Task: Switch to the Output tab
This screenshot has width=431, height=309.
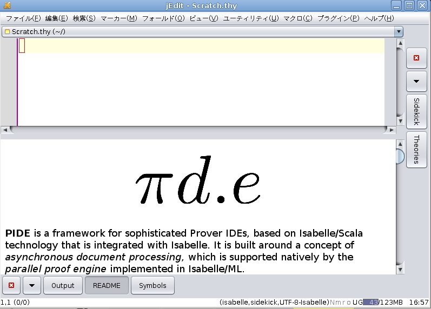Action: [x=63, y=285]
